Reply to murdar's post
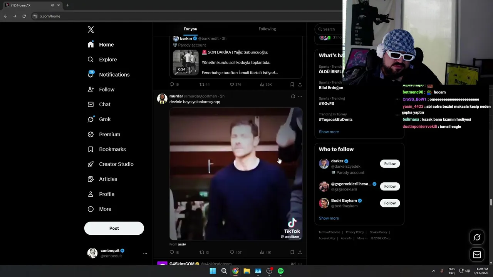This screenshot has width=493, height=277. click(174, 252)
